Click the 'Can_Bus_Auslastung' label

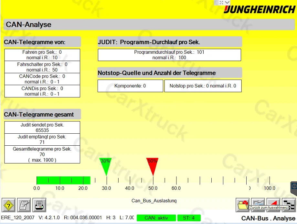coord(154,201)
